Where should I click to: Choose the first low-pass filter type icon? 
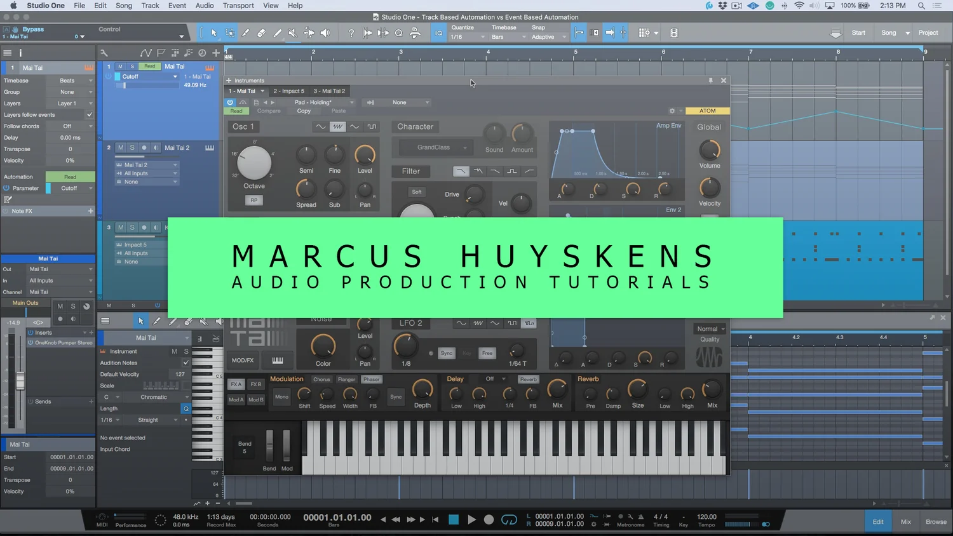[461, 171]
